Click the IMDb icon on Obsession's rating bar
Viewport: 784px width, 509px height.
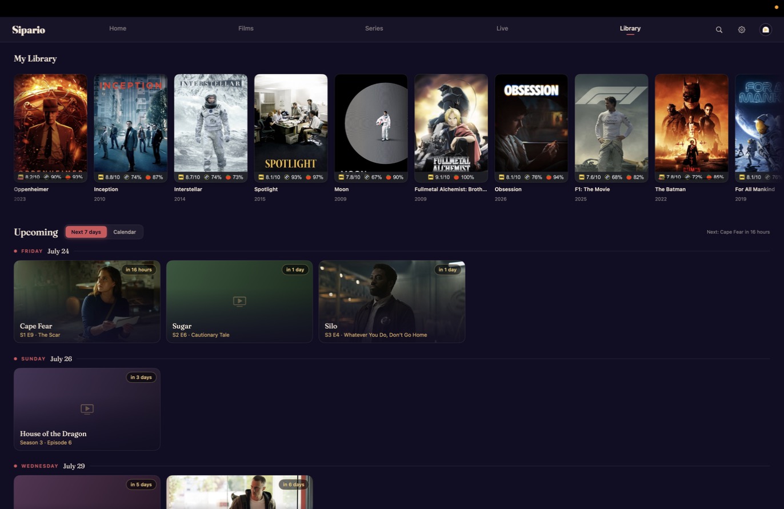click(501, 177)
